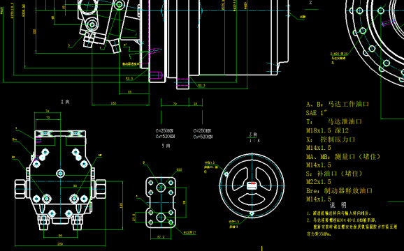Click the A、B: 马达工作油口 annotation line
This screenshot has width=404, height=251.
click(338, 104)
